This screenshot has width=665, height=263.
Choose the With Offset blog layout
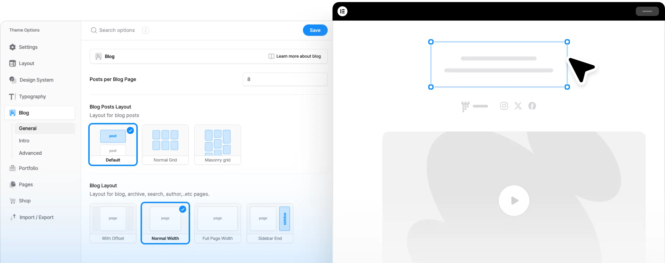[x=113, y=223]
